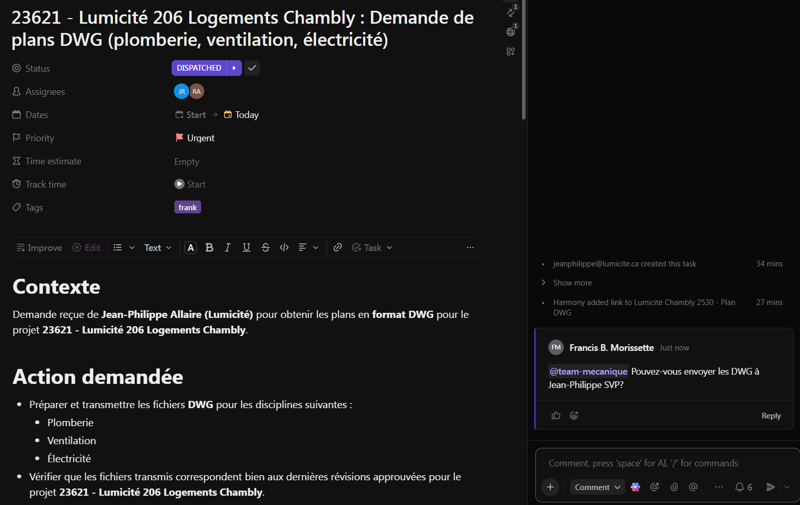Click the inline code icon

click(284, 248)
